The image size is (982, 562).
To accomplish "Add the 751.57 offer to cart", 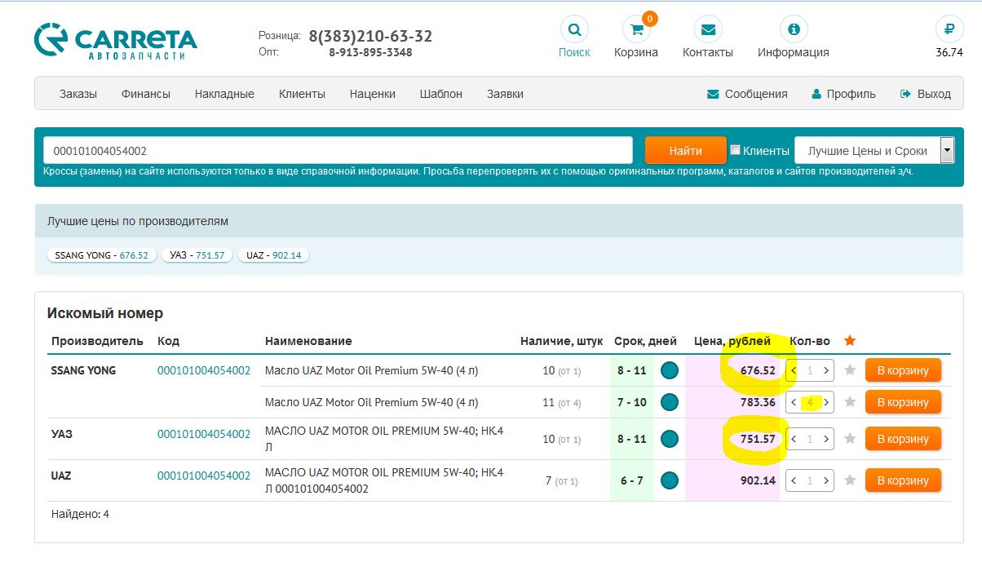I will 903,439.
